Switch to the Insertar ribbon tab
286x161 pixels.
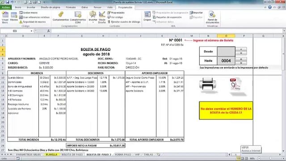tap(31, 7)
